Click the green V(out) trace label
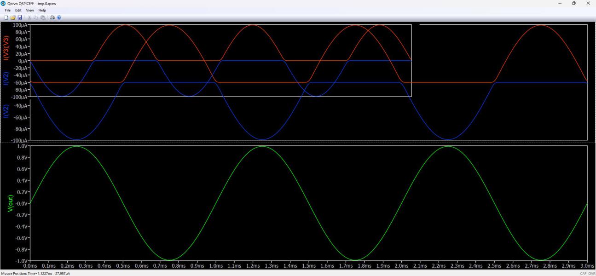The image size is (596, 276). (11, 203)
